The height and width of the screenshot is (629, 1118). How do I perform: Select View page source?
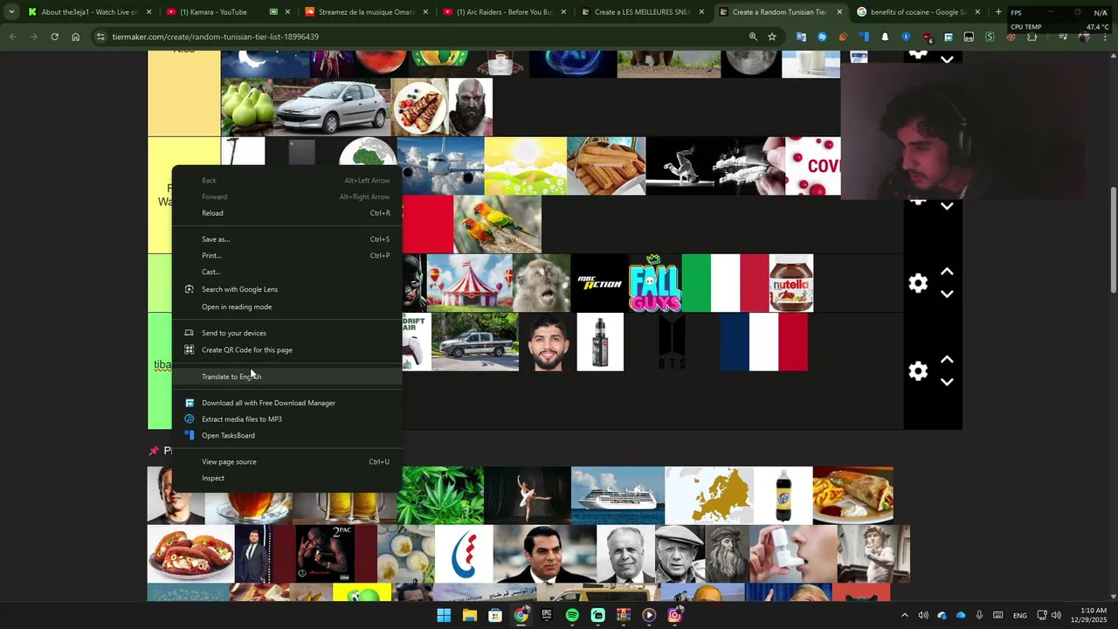(x=286, y=462)
